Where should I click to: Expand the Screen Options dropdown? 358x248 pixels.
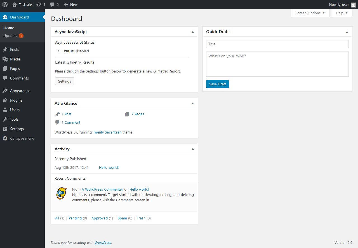(x=310, y=13)
